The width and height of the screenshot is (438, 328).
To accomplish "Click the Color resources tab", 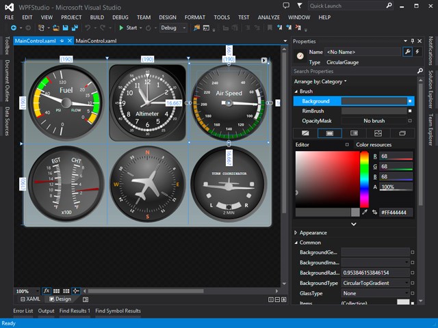I will tap(374, 145).
